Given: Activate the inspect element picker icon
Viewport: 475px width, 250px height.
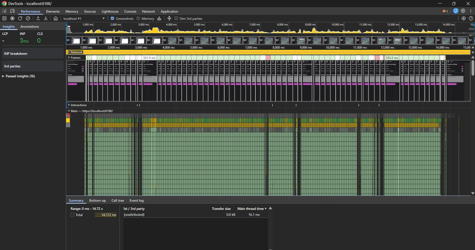Looking at the screenshot, I should [x=5, y=11].
